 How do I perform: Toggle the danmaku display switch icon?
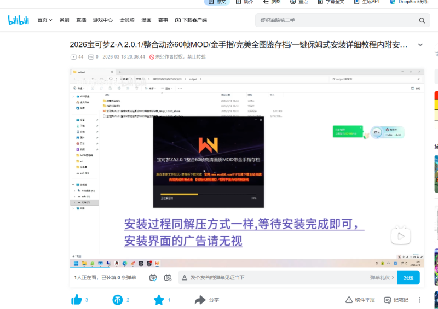click(x=153, y=277)
